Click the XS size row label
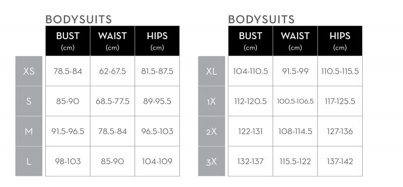This screenshot has width=403, height=187. pyautogui.click(x=29, y=71)
